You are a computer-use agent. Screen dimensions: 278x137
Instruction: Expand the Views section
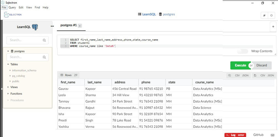click(8, 87)
